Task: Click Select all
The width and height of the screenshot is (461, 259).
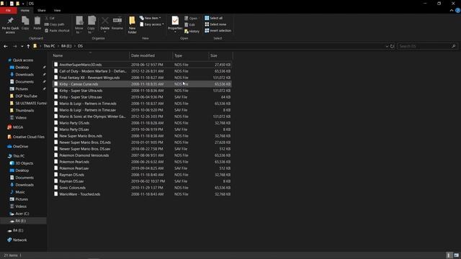Action: pos(214,18)
